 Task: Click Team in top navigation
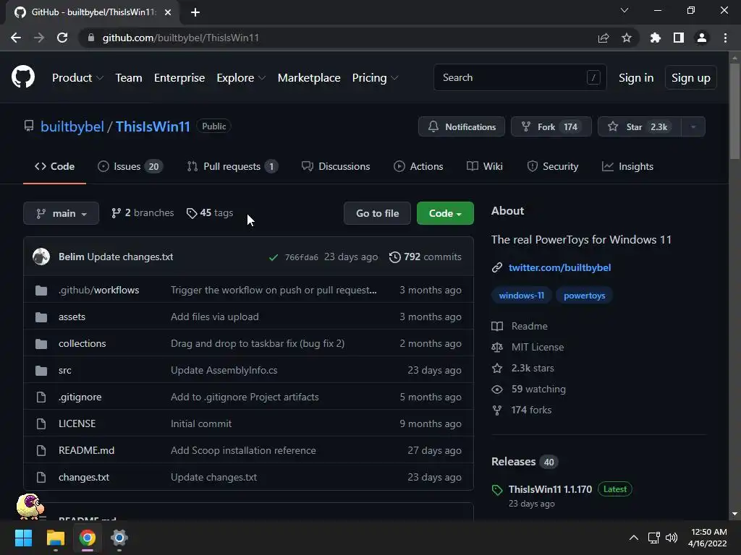(x=129, y=78)
